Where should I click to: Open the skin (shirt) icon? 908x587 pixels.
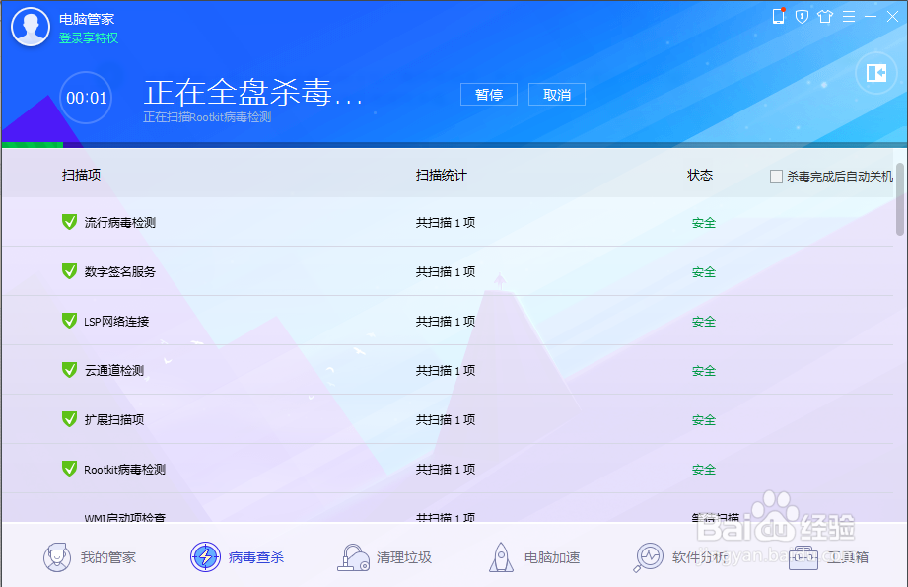tap(825, 16)
